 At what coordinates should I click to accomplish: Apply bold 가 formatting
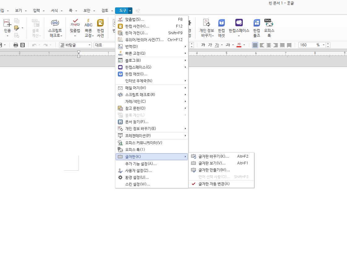coord(203,45)
